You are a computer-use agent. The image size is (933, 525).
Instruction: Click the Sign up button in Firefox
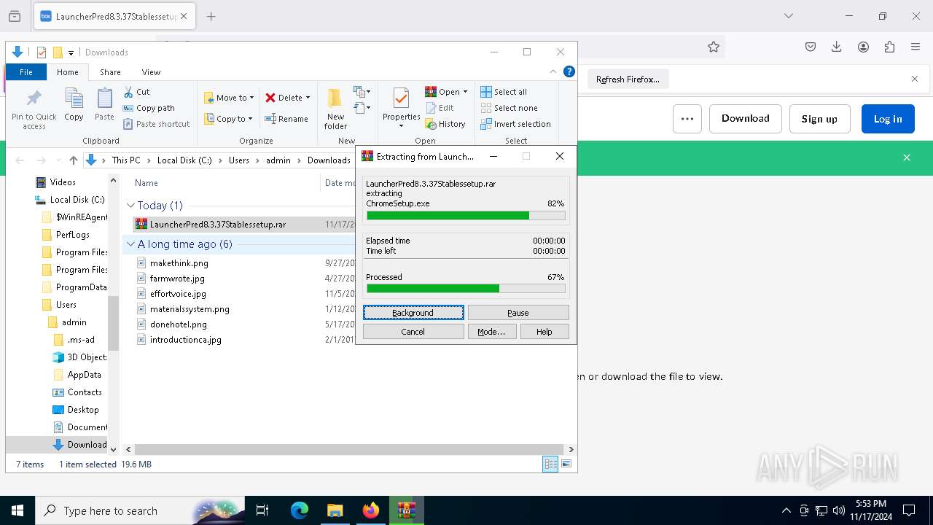coord(819,119)
